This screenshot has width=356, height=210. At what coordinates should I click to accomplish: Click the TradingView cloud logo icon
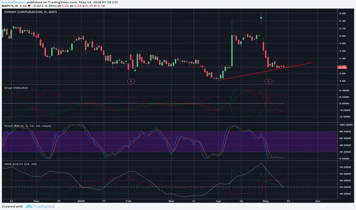[29, 206]
